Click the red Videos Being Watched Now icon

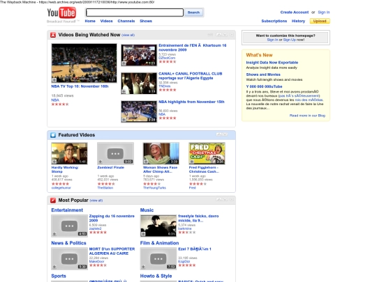click(53, 35)
